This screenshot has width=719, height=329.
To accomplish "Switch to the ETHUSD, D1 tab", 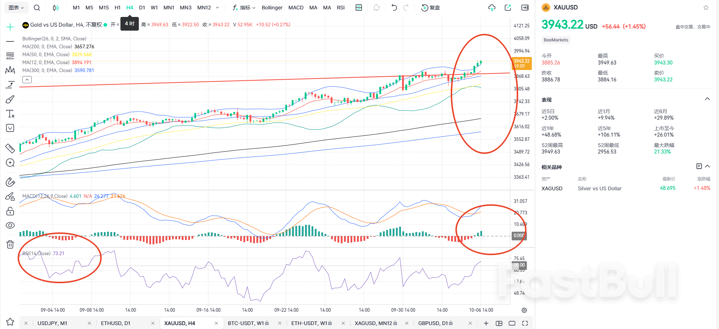I will point(115,323).
